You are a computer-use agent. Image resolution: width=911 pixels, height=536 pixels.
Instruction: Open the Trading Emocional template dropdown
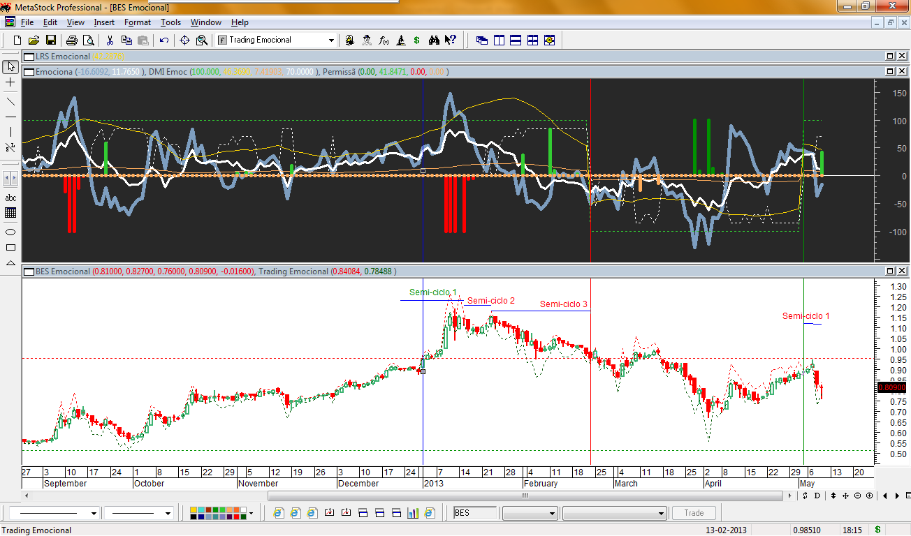332,40
